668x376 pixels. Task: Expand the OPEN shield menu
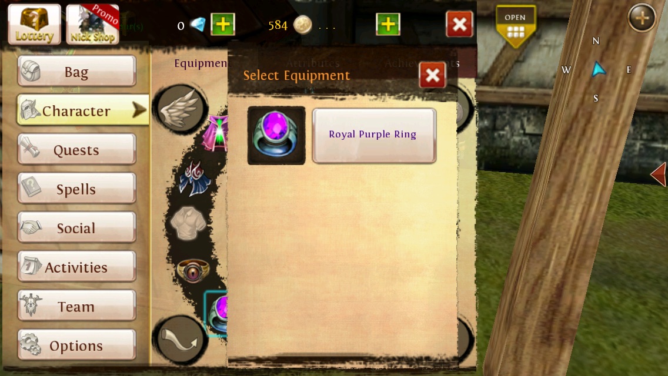(516, 26)
